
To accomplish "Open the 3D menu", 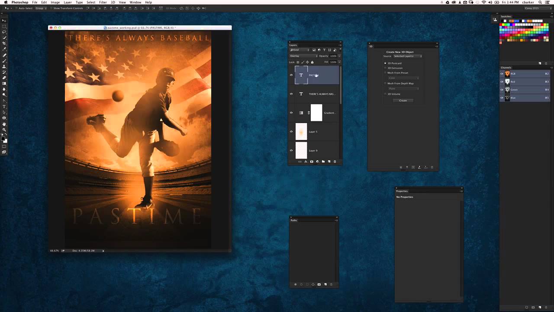I will (x=113, y=2).
